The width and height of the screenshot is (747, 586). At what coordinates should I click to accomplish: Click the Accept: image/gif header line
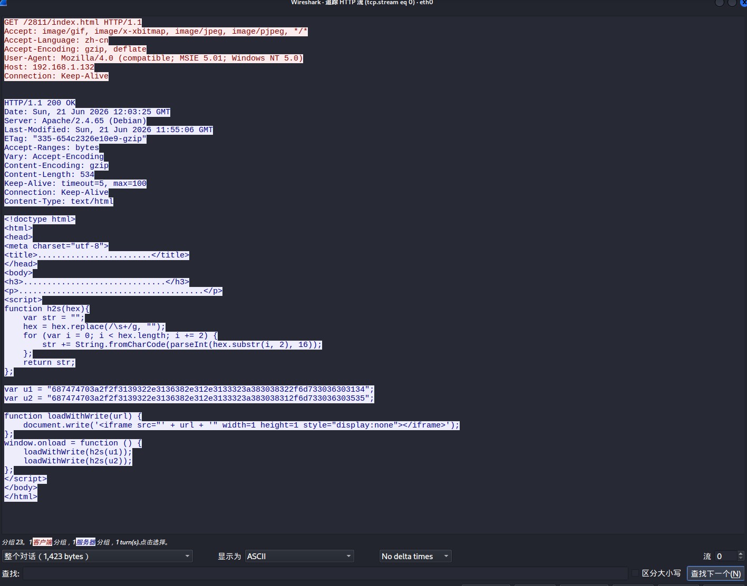coord(156,31)
